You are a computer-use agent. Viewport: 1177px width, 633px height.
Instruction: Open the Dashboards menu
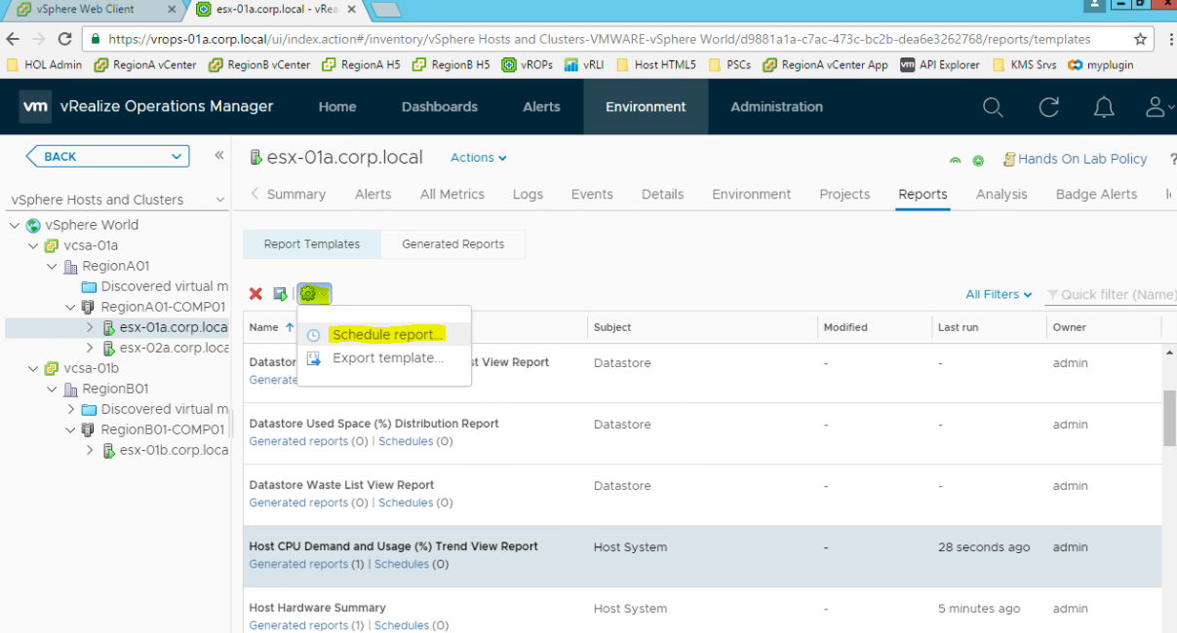[440, 107]
